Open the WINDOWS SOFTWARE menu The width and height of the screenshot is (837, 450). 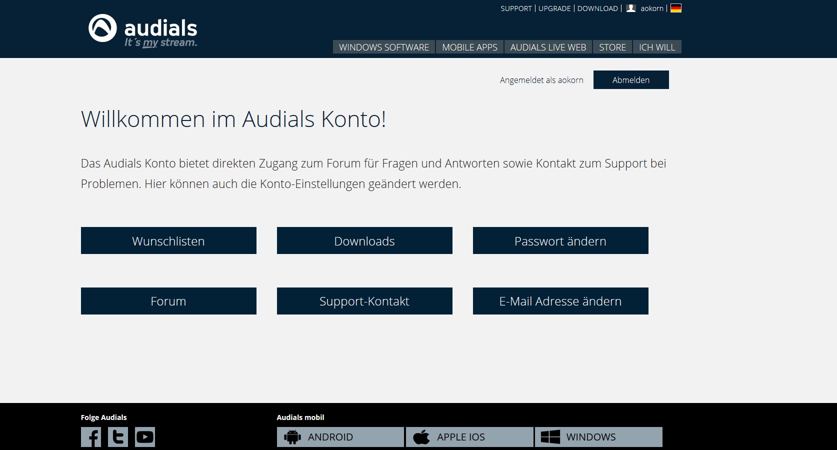[384, 47]
